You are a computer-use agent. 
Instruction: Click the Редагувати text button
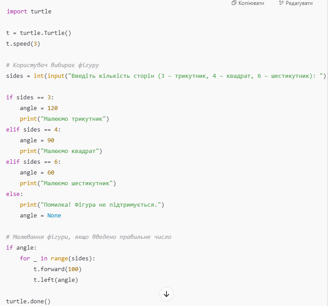[x=299, y=3]
